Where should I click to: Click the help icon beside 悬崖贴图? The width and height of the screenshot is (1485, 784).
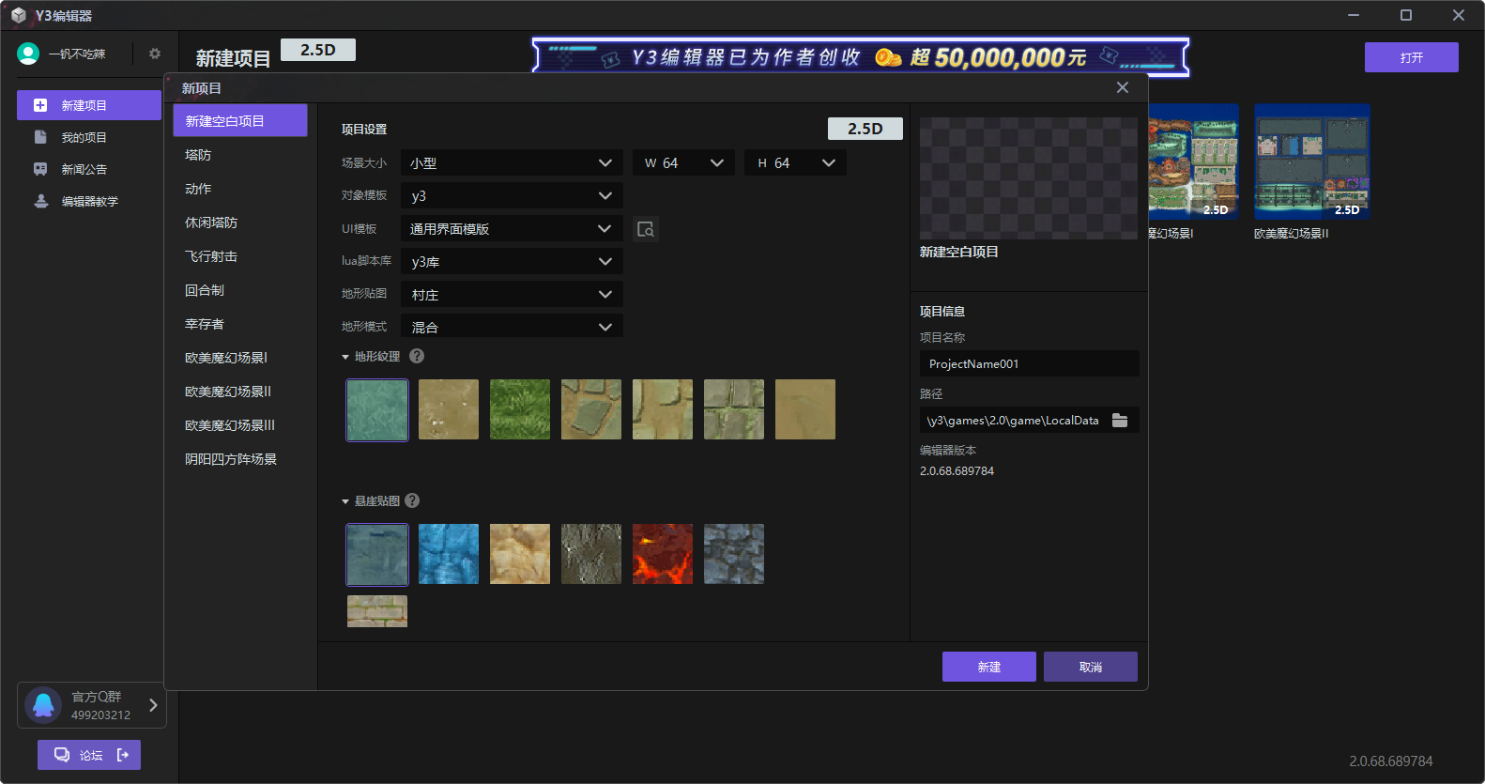point(412,500)
